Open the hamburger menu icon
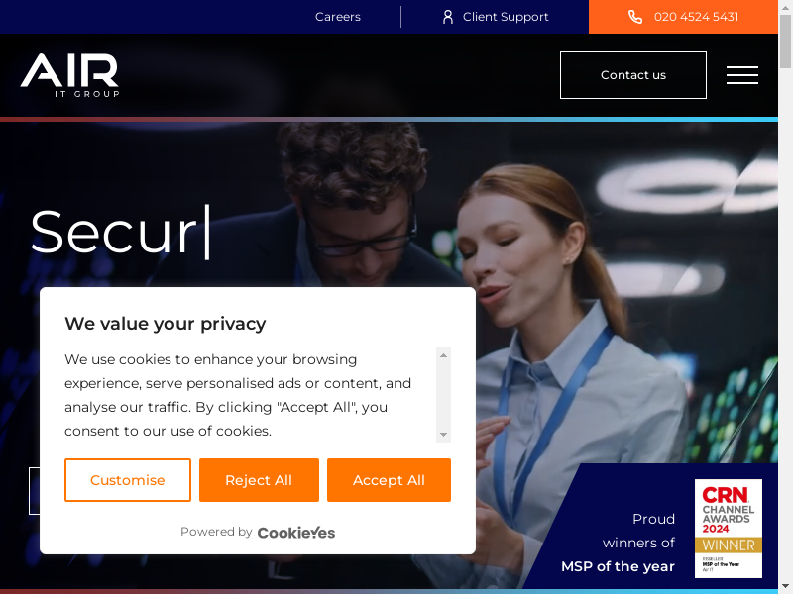 (x=741, y=75)
